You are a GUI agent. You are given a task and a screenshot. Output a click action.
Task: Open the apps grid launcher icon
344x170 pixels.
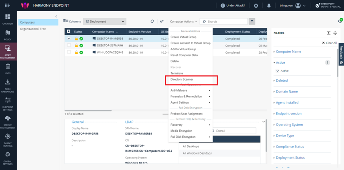click(7, 5)
